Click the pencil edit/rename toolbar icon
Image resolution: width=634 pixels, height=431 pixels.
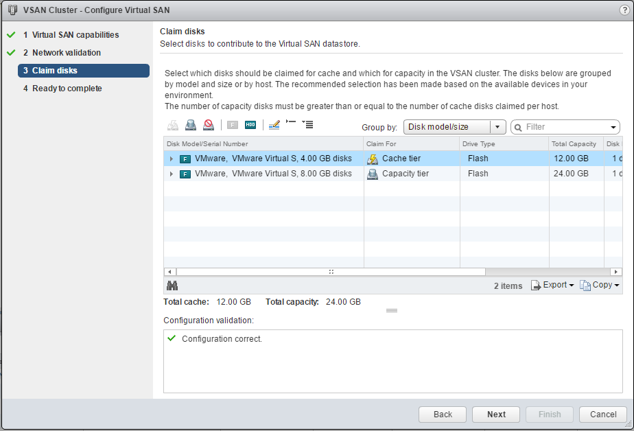pyautogui.click(x=274, y=125)
